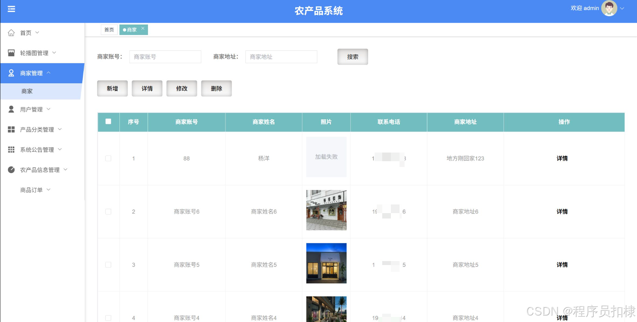Expand the 商品订单 menu chevron
Viewport: 637px width, 322px height.
tap(48, 190)
